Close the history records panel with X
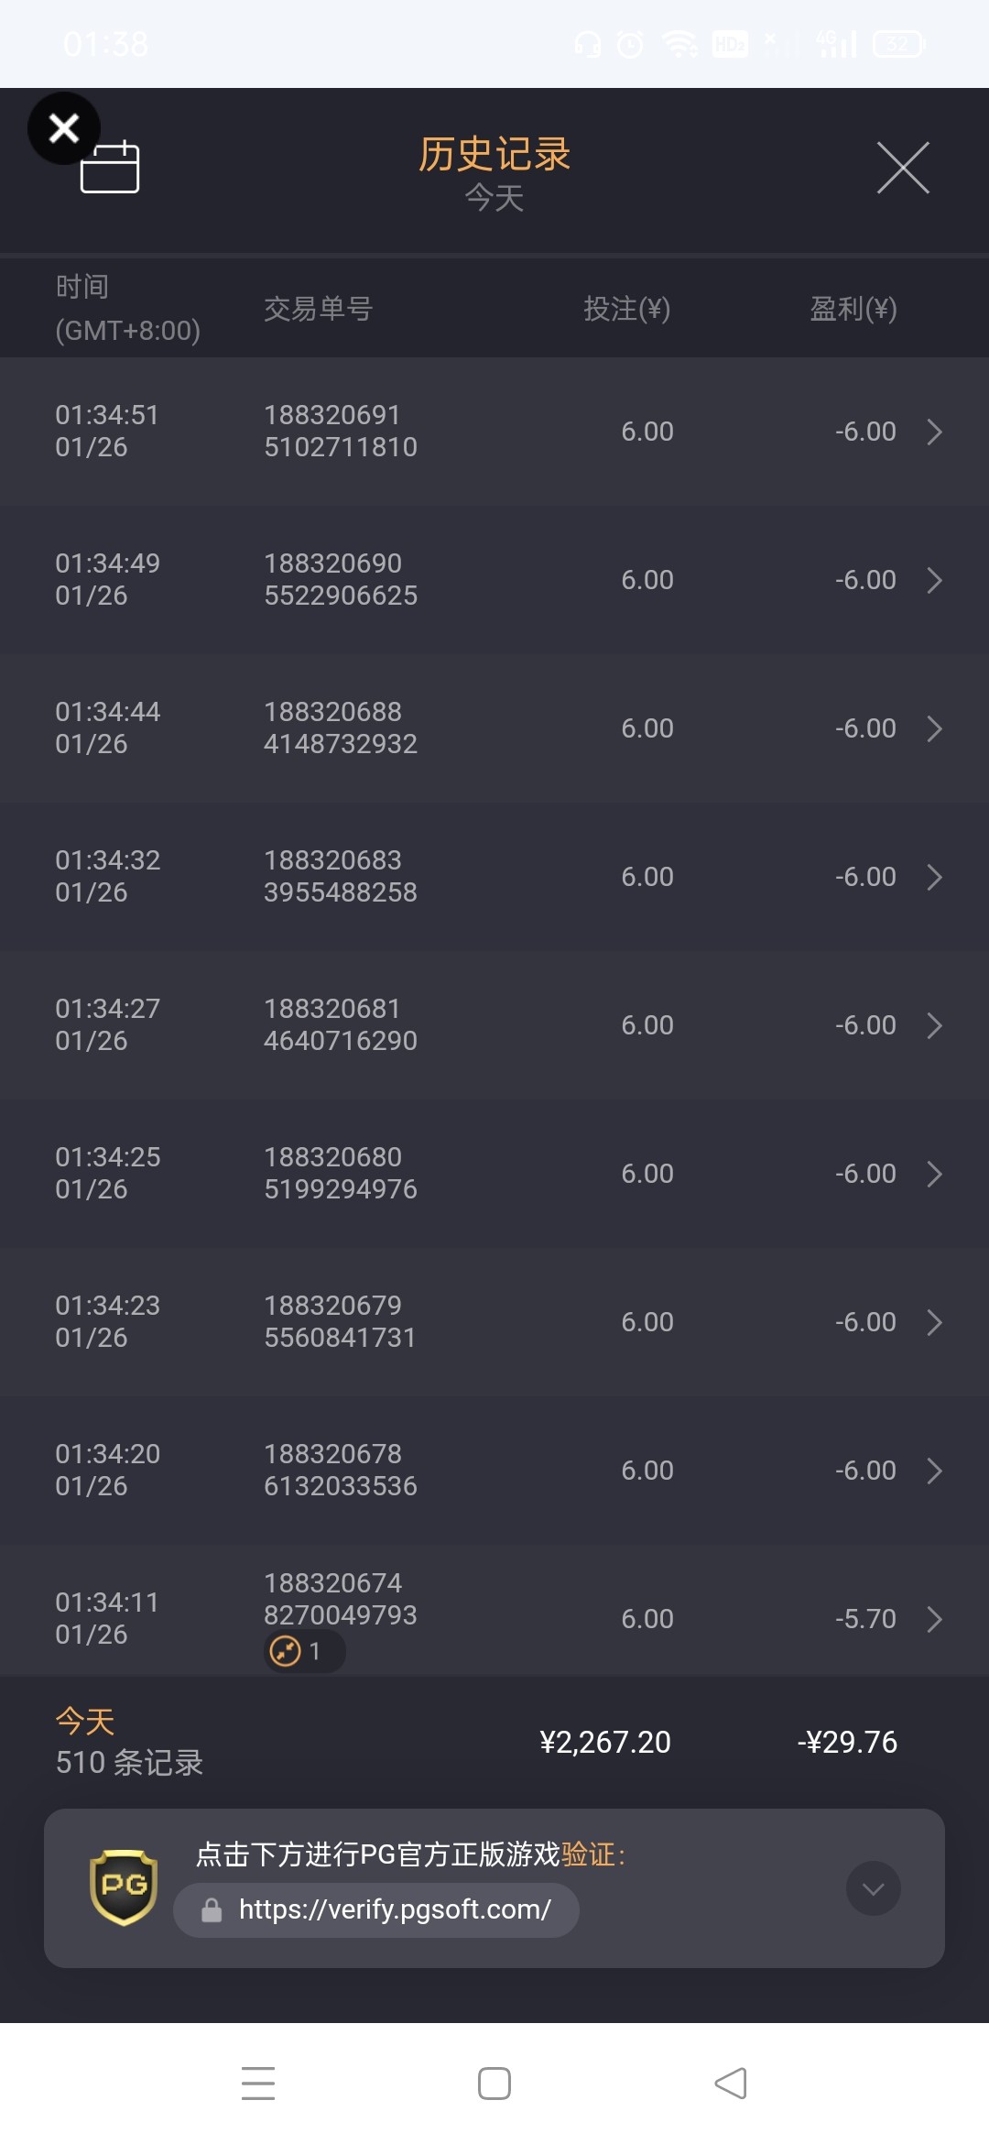Image resolution: width=989 pixels, height=2144 pixels. click(903, 168)
